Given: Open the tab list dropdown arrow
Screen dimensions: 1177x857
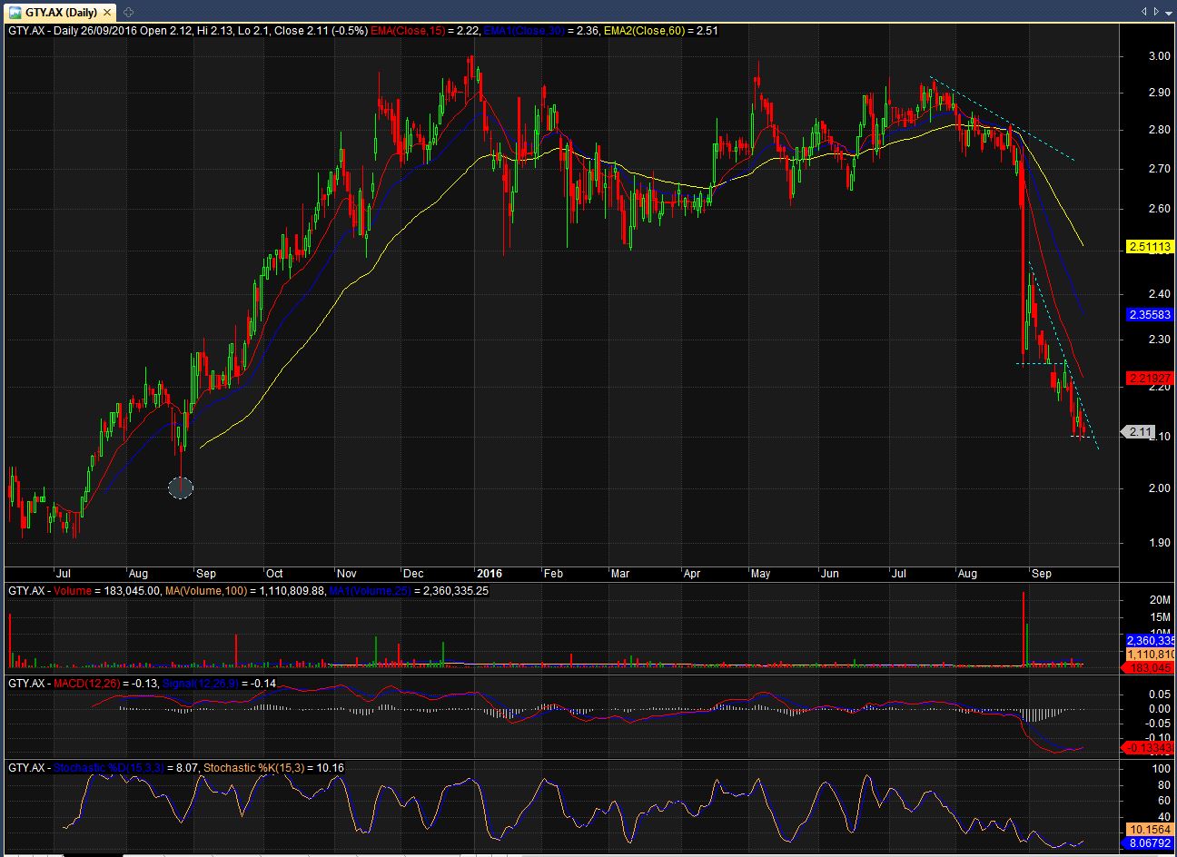Looking at the screenshot, I should [x=1169, y=12].
